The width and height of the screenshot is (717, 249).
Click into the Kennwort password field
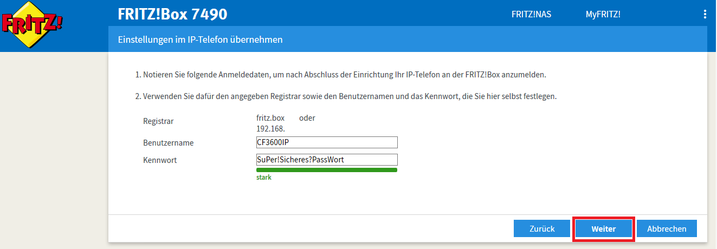click(327, 160)
